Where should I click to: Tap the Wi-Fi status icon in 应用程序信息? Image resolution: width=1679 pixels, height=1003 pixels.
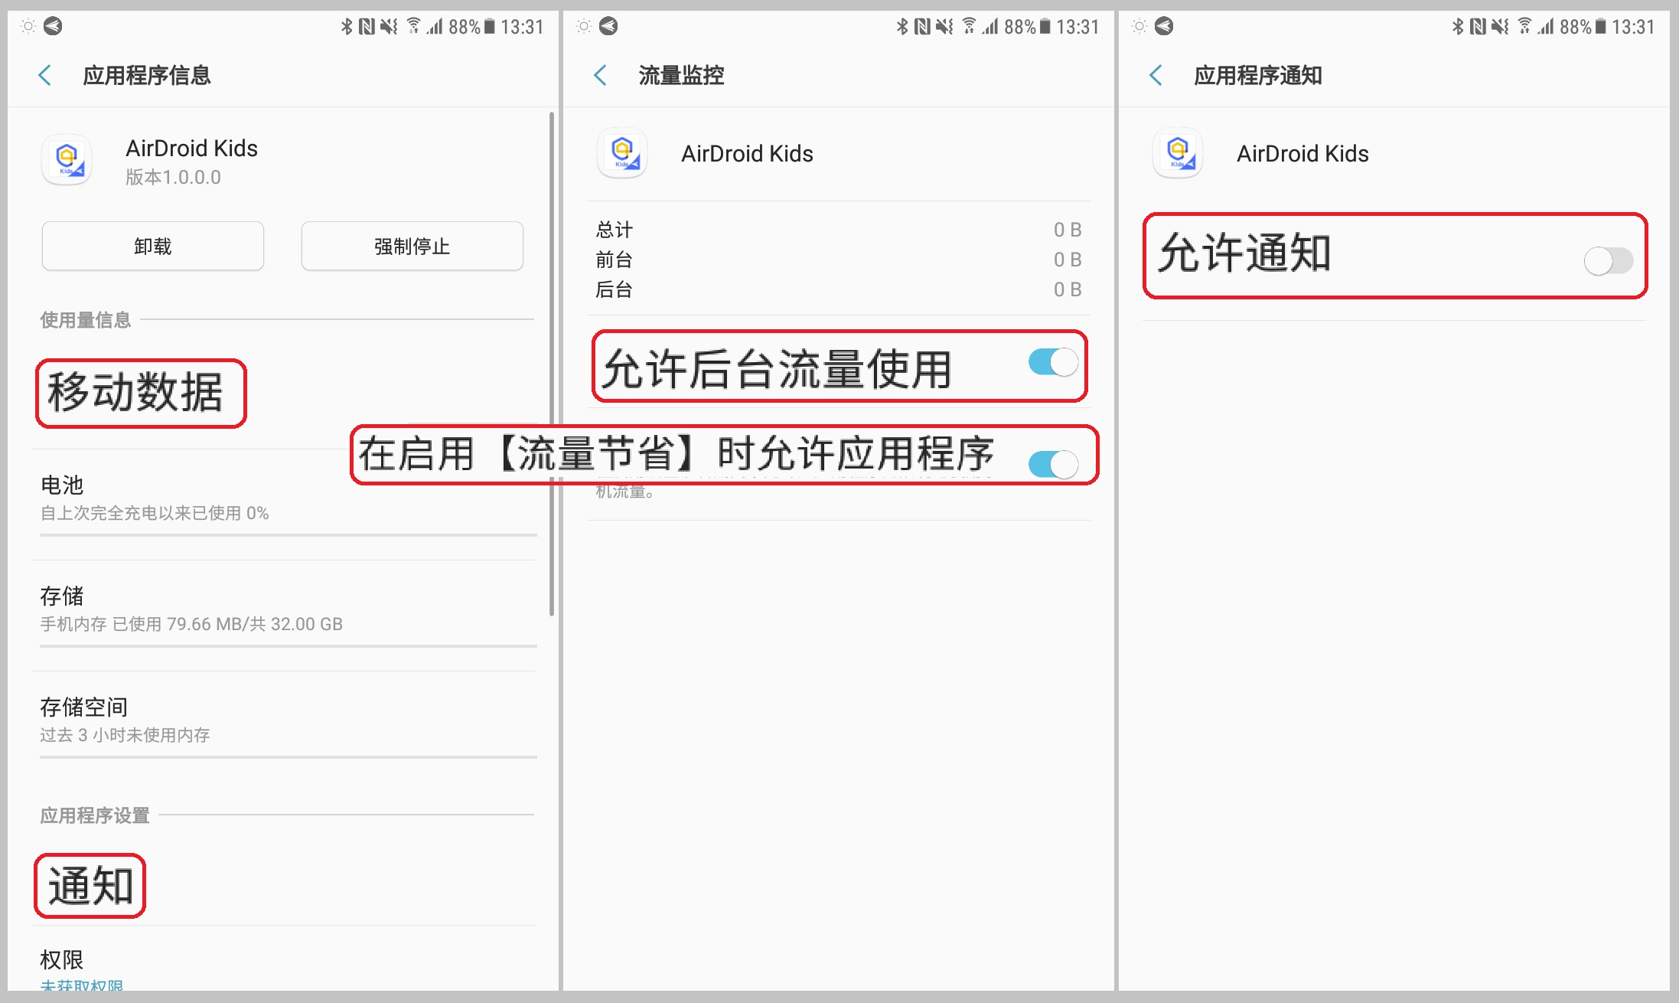click(413, 27)
